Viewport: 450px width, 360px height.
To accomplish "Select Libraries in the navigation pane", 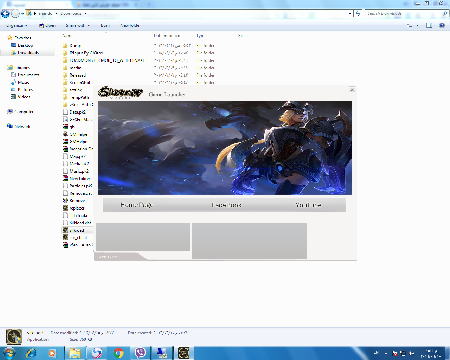I will pos(22,67).
